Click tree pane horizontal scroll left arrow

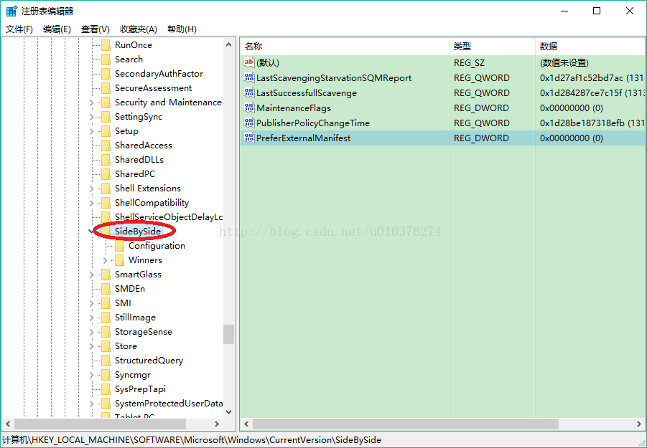click(x=8, y=424)
